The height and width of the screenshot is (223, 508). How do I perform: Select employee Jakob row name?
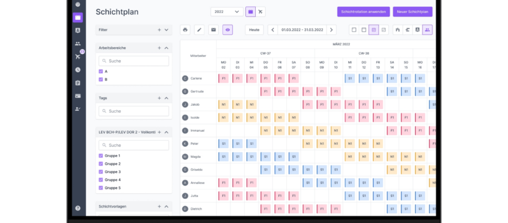tap(195, 104)
